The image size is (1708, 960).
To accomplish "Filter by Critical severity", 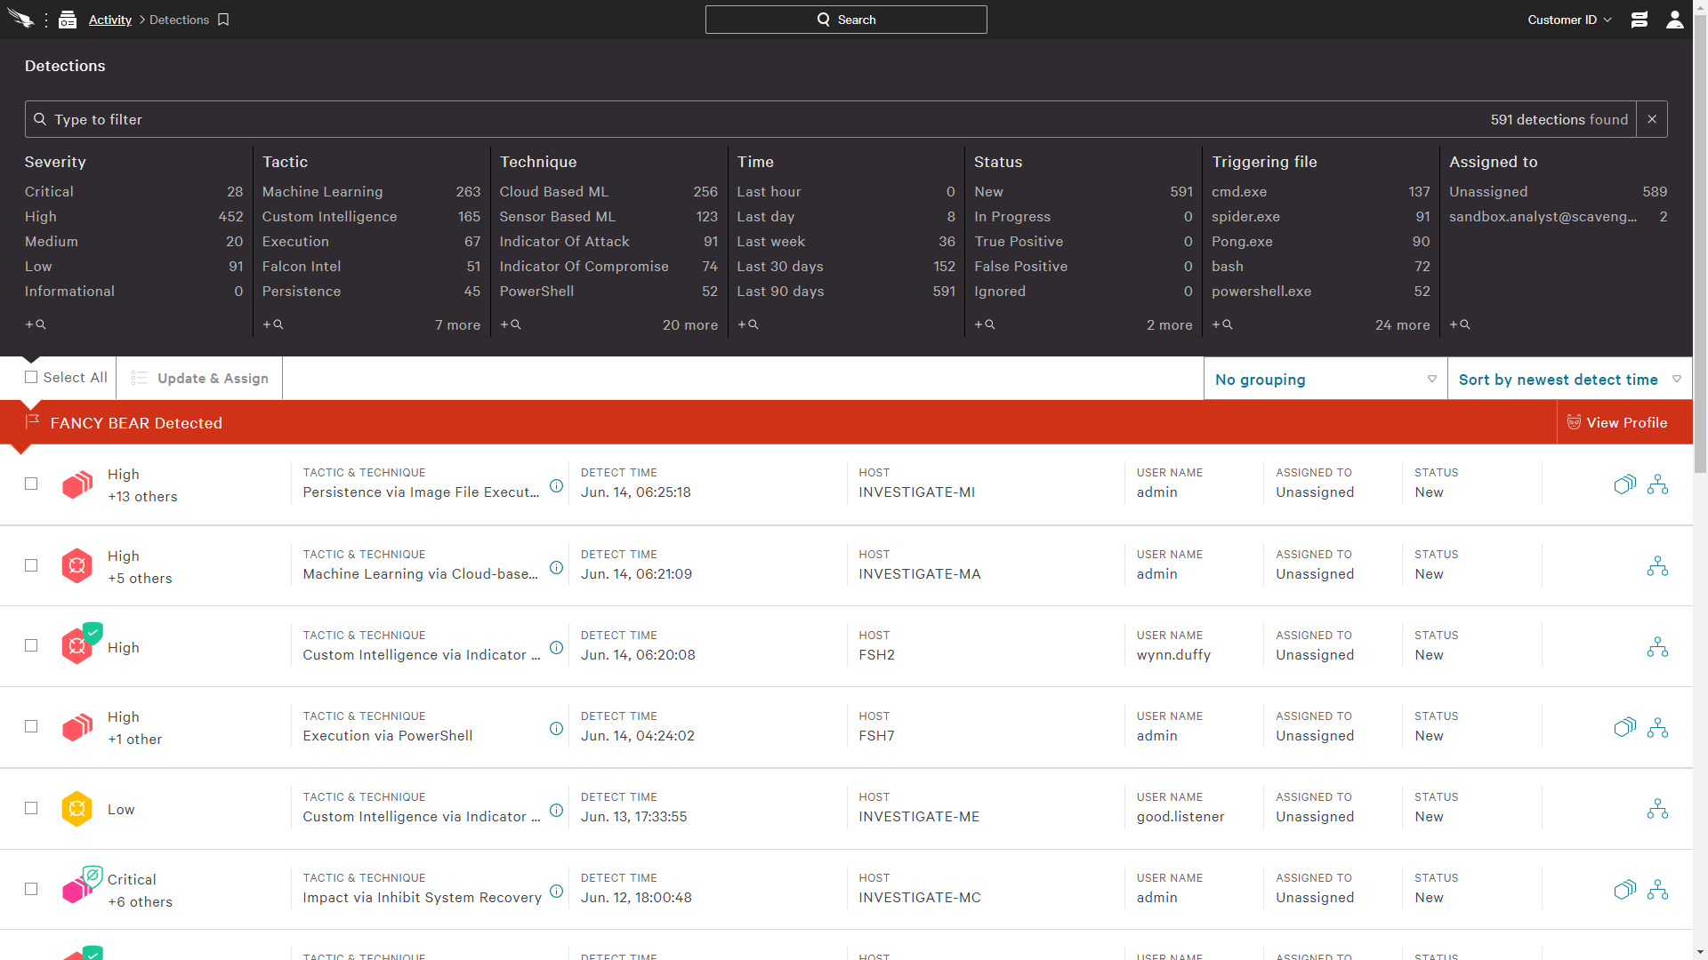I will pyautogui.click(x=133, y=192).
